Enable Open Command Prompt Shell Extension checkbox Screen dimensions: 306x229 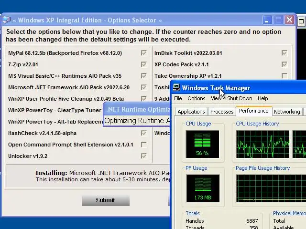144,145
